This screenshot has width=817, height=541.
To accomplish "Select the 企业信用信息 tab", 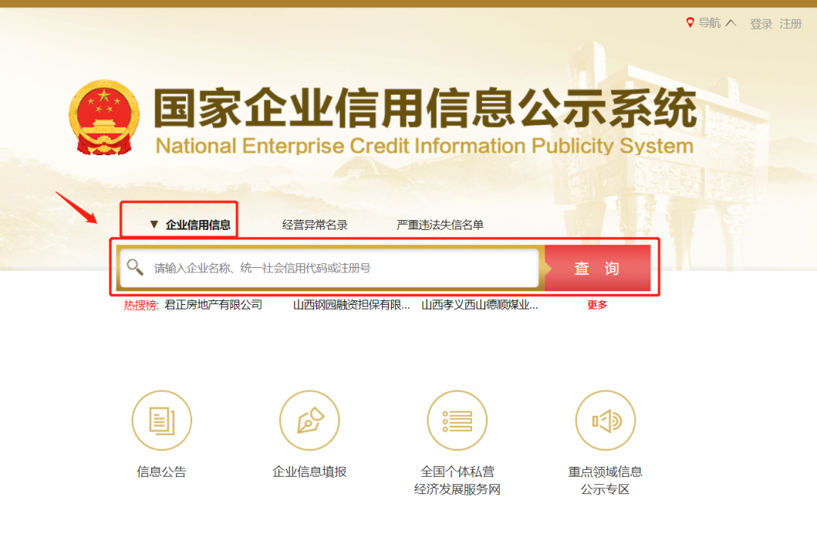I will tap(198, 225).
